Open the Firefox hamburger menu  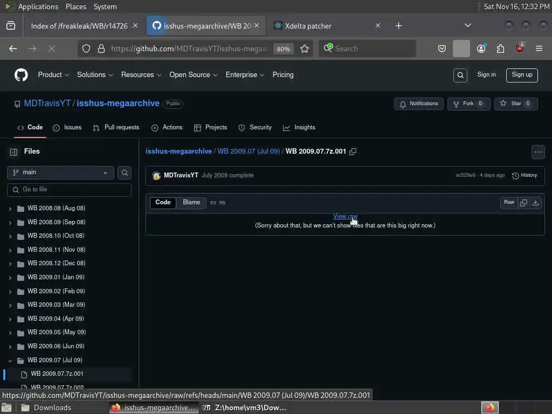click(x=539, y=49)
